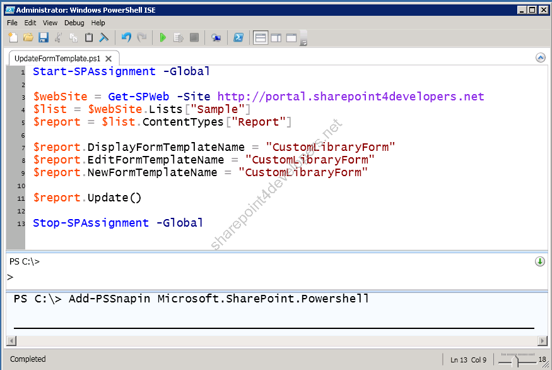Open the Debug menu
The height and width of the screenshot is (370, 552).
[x=74, y=23]
